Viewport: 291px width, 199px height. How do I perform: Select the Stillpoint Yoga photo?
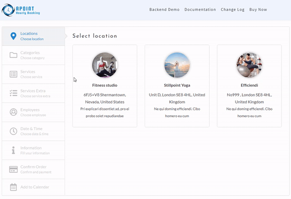(177, 65)
